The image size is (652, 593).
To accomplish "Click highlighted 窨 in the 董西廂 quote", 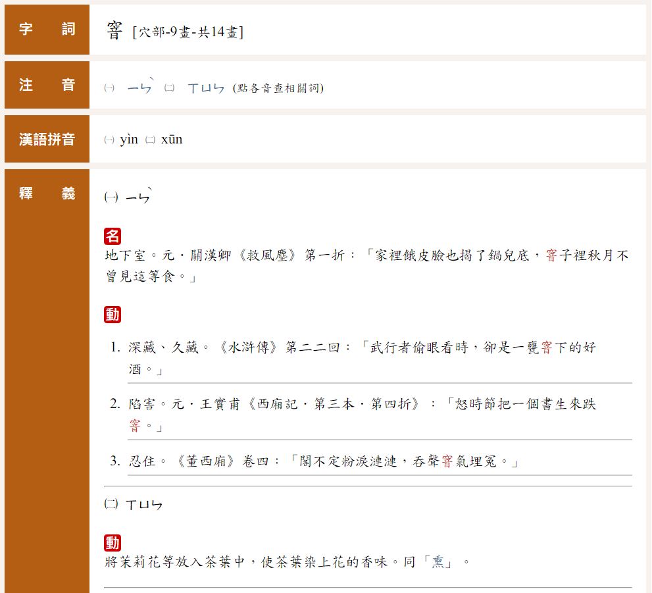I will pos(447,461).
